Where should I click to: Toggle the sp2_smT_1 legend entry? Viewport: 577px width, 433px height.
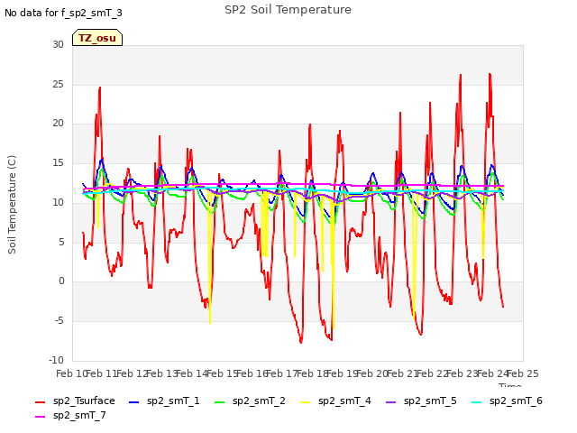(x=164, y=401)
